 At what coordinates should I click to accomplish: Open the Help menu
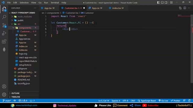point(64,3)
